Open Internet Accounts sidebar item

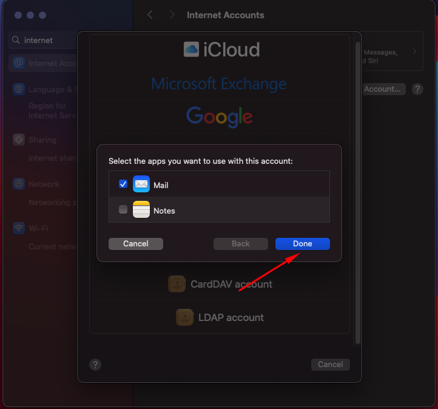pyautogui.click(x=43, y=64)
